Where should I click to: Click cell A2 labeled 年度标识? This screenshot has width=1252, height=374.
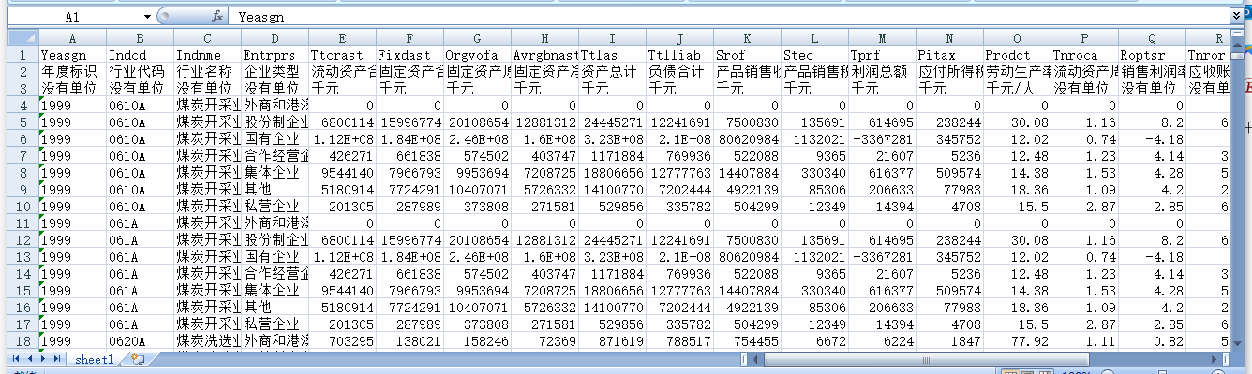(x=72, y=71)
